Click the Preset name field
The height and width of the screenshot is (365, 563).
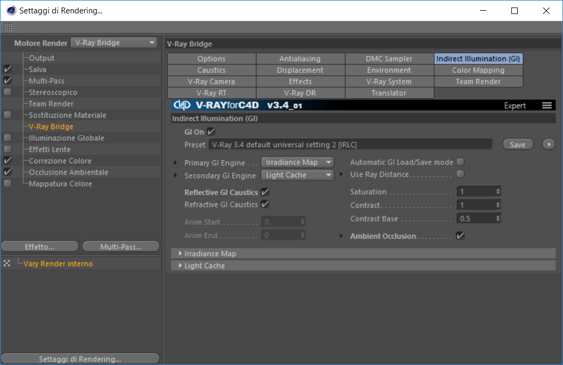pyautogui.click(x=350, y=145)
